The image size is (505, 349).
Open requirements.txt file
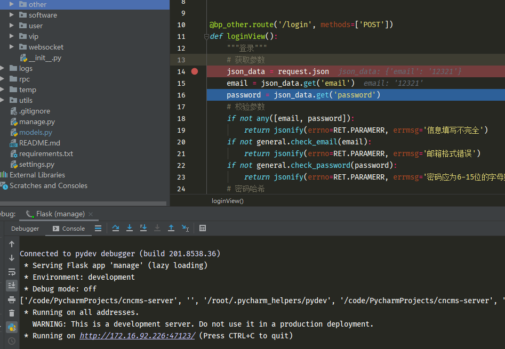46,154
